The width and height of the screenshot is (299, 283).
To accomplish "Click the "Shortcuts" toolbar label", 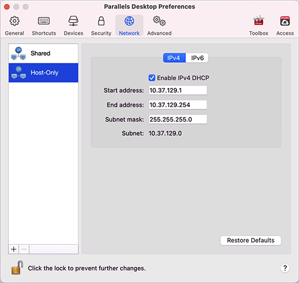I will point(44,33).
